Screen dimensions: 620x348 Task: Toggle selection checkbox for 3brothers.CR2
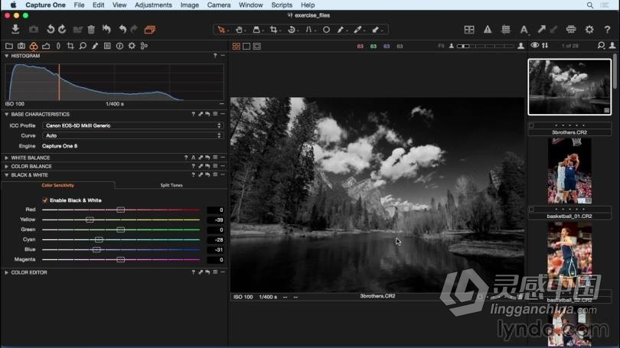tap(531, 125)
